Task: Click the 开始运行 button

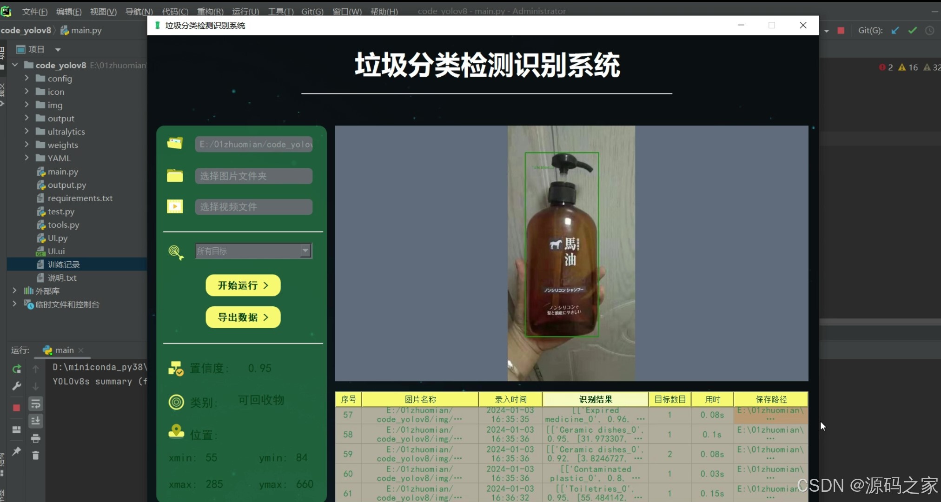Action: coord(243,285)
